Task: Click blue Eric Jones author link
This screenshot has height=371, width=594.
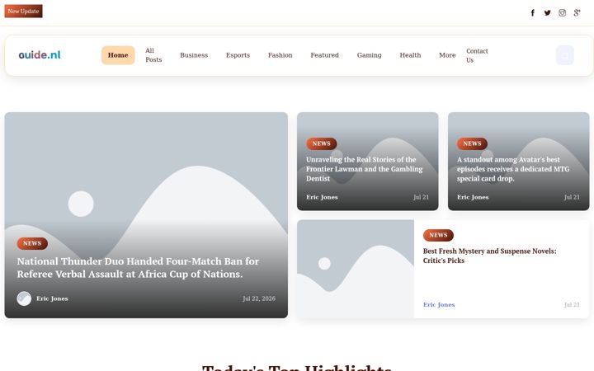Action: tap(439, 305)
